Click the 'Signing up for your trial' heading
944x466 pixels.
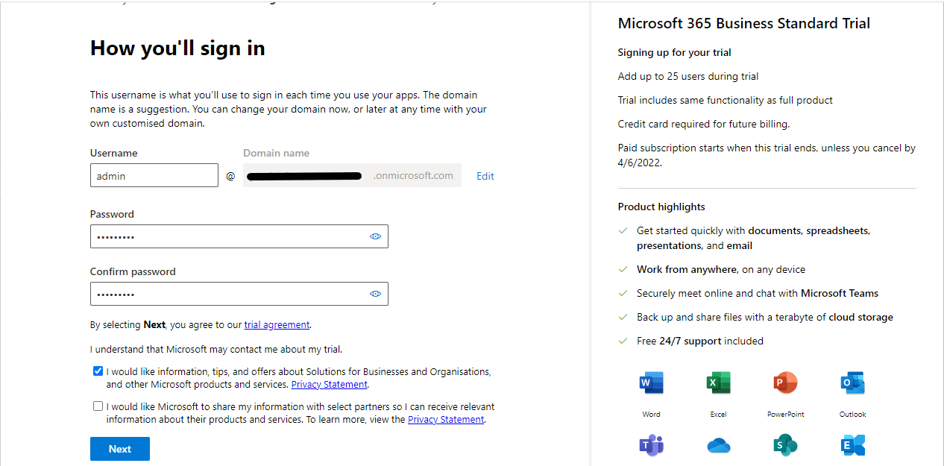click(x=675, y=52)
